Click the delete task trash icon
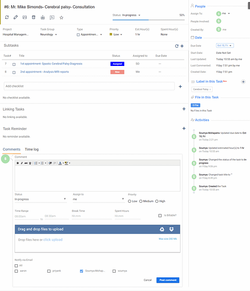 [33, 17]
